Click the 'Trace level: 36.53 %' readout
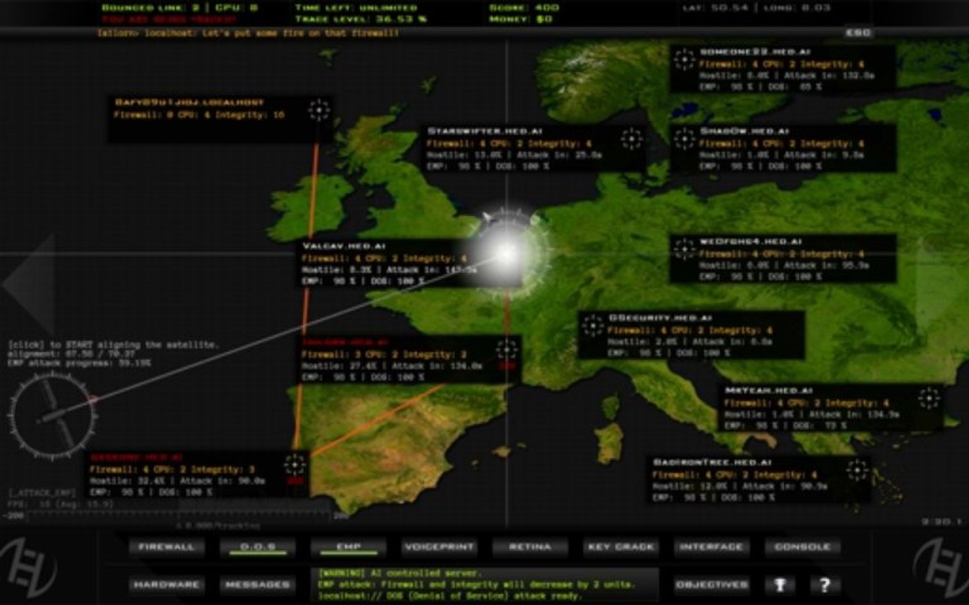Screen dimensions: 969x605 361,19
